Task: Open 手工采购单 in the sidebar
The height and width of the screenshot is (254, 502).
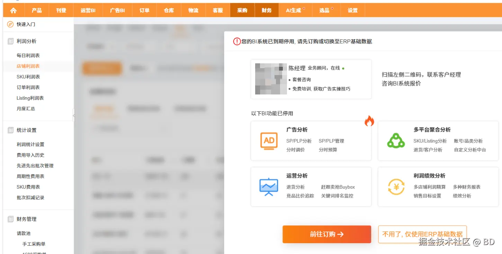Action: click(34, 244)
